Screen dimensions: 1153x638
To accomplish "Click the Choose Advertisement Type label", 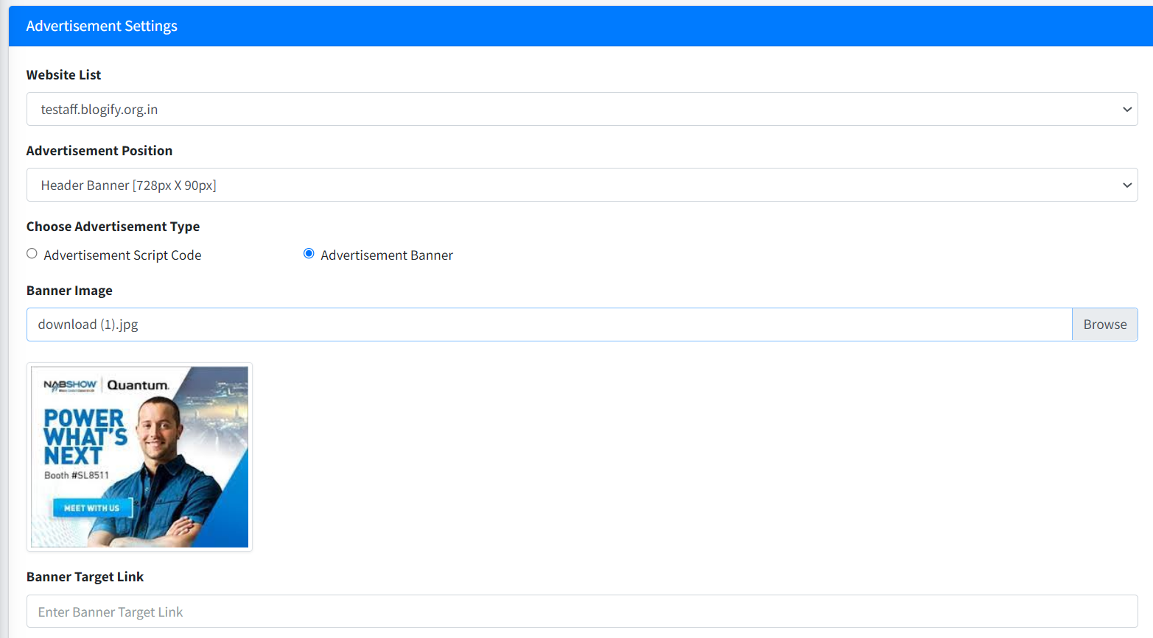I will coord(113,227).
